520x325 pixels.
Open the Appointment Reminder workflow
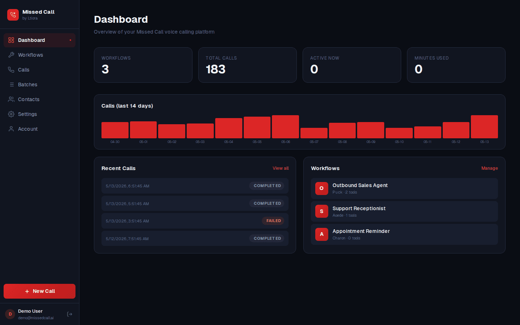coord(404,234)
